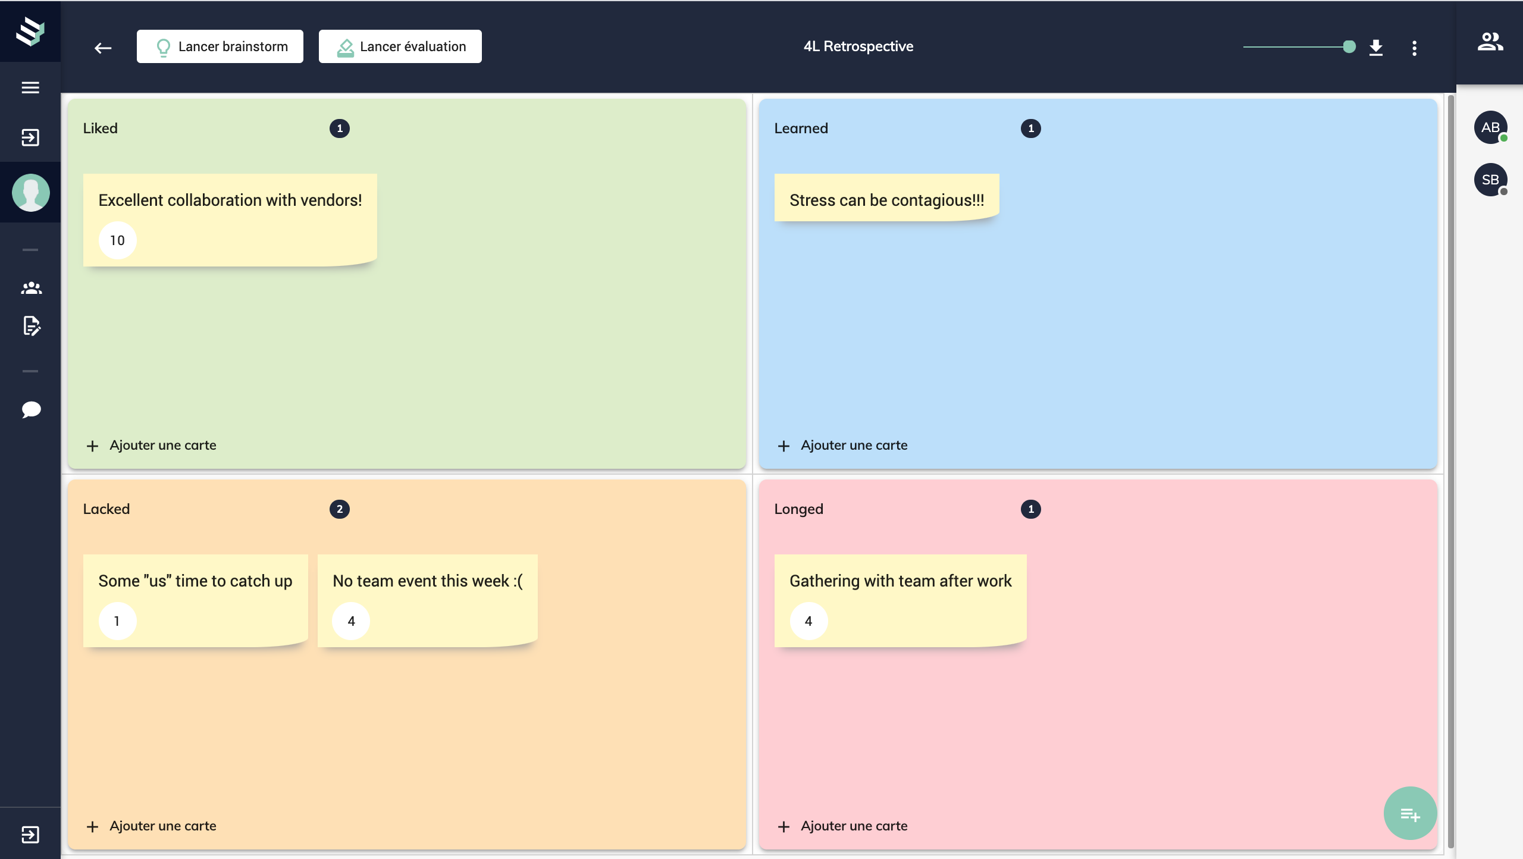
Task: Add a card in the Learned column
Action: pyautogui.click(x=842, y=446)
